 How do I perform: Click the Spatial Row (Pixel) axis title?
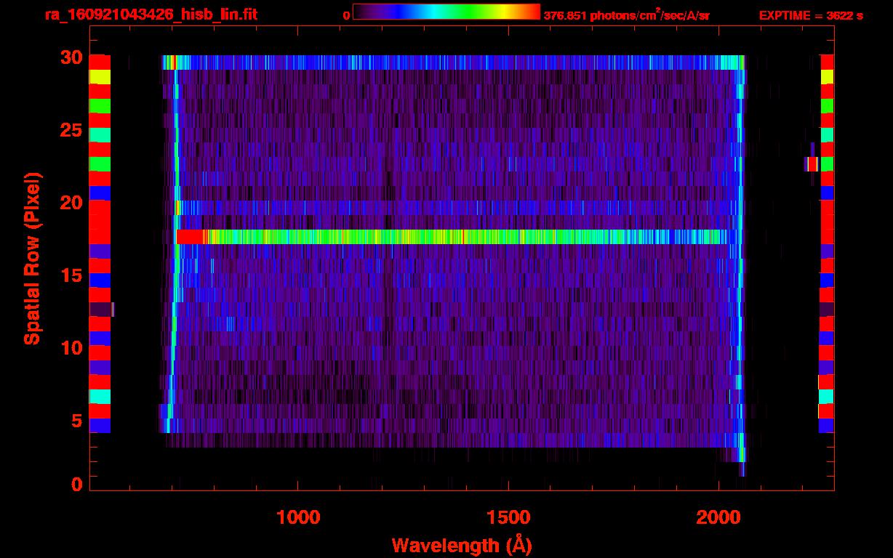click(32, 258)
